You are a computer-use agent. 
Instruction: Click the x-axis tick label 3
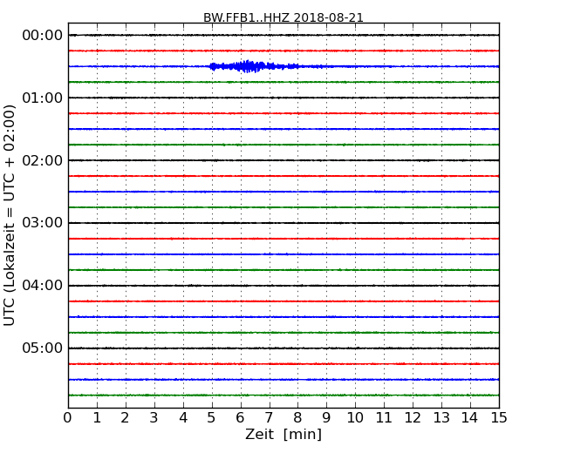pyautogui.click(x=154, y=418)
